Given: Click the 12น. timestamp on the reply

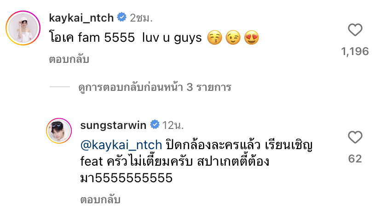Looking at the screenshot, I should pyautogui.click(x=173, y=125).
